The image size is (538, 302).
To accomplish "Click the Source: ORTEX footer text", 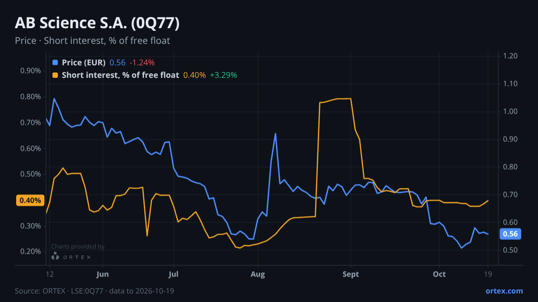I will coord(94,291).
